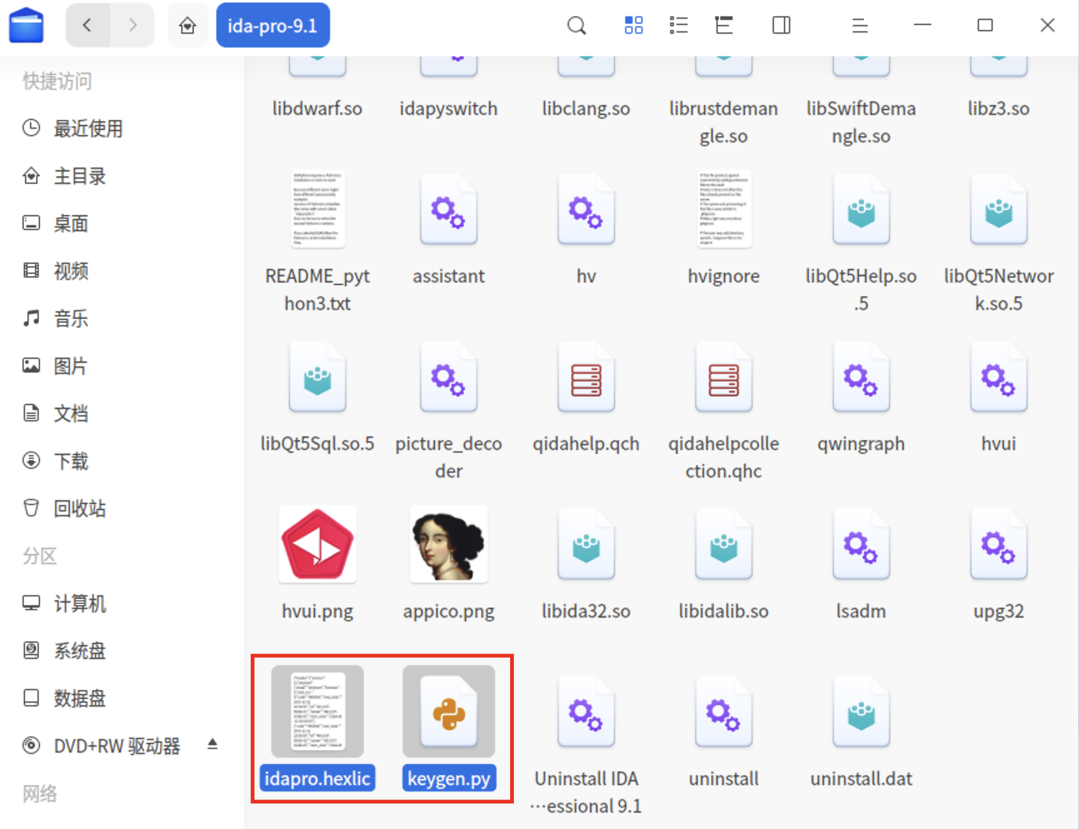Open the file search
1079x829 pixels.
576,25
